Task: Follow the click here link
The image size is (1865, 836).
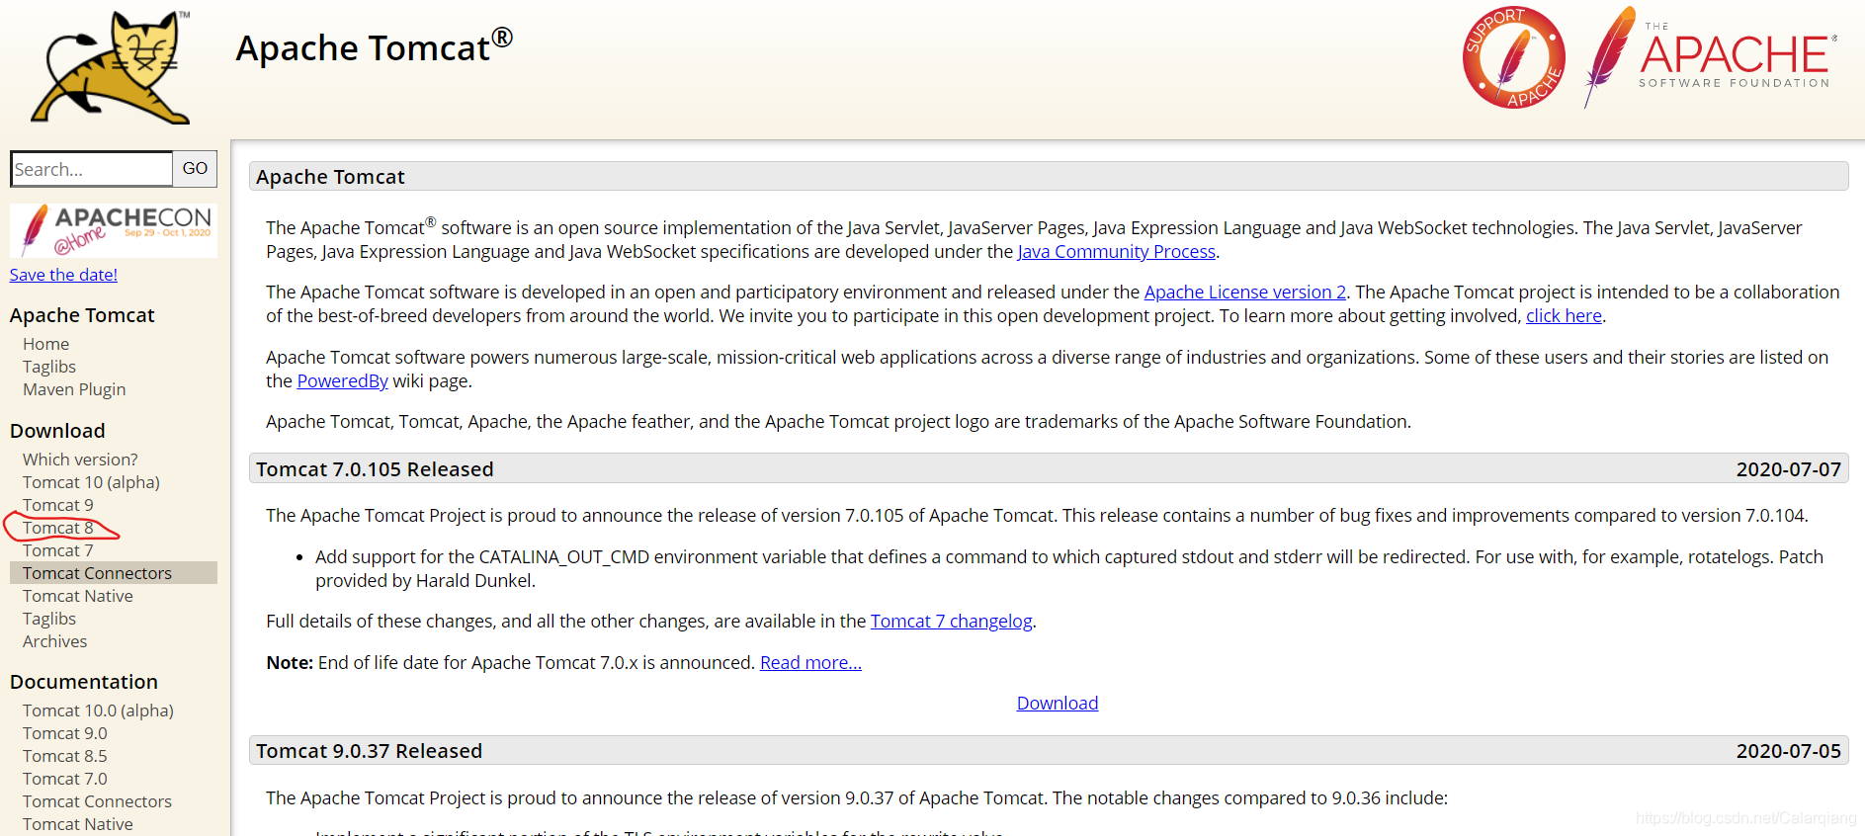Action: pyautogui.click(x=1564, y=316)
